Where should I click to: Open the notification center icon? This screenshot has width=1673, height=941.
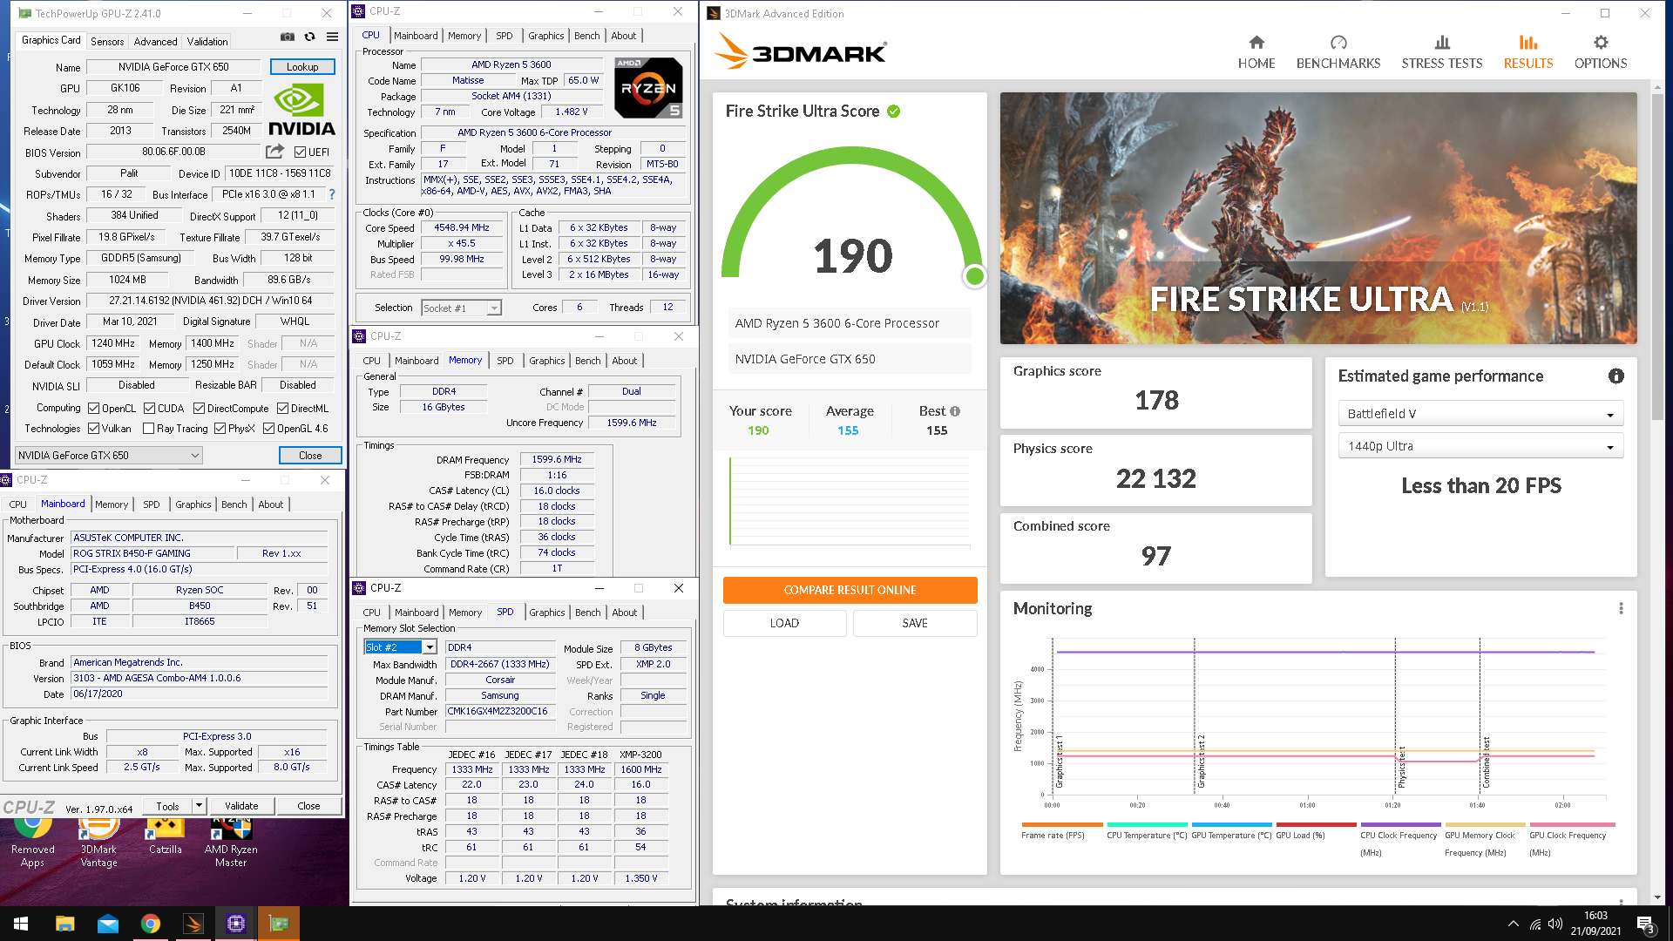point(1646,924)
